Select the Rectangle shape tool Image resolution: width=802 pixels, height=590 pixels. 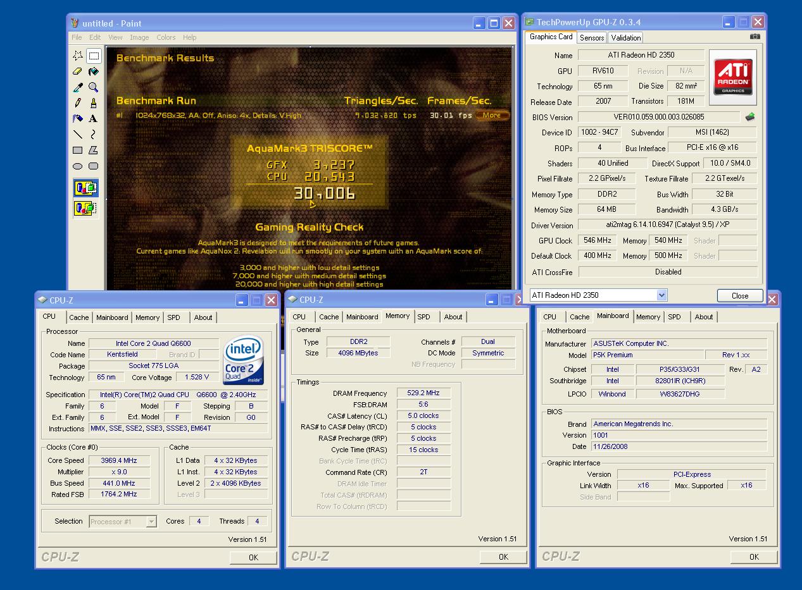[x=77, y=151]
